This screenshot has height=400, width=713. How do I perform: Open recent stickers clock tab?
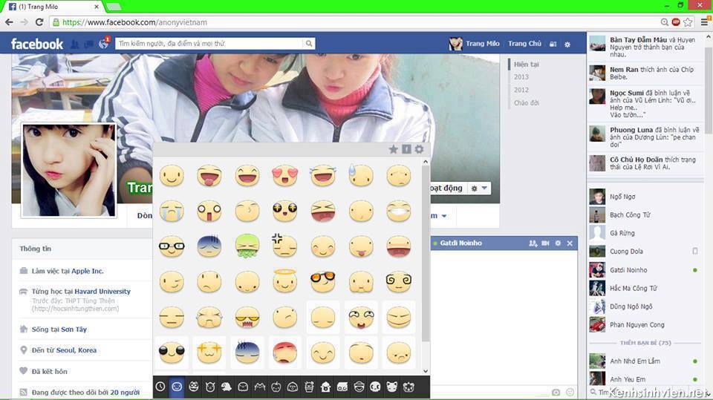(x=160, y=387)
